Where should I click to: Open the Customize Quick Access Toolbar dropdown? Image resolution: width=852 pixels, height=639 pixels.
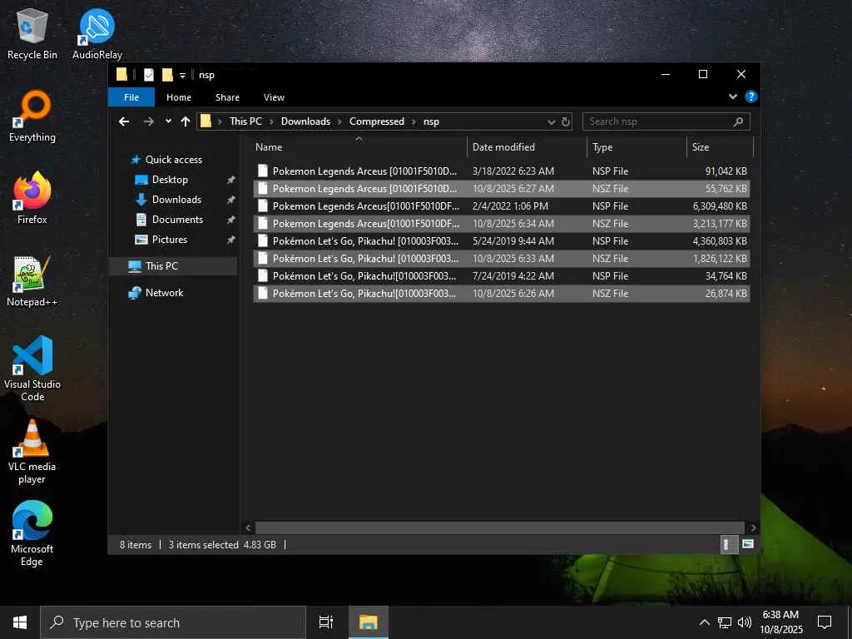[182, 75]
